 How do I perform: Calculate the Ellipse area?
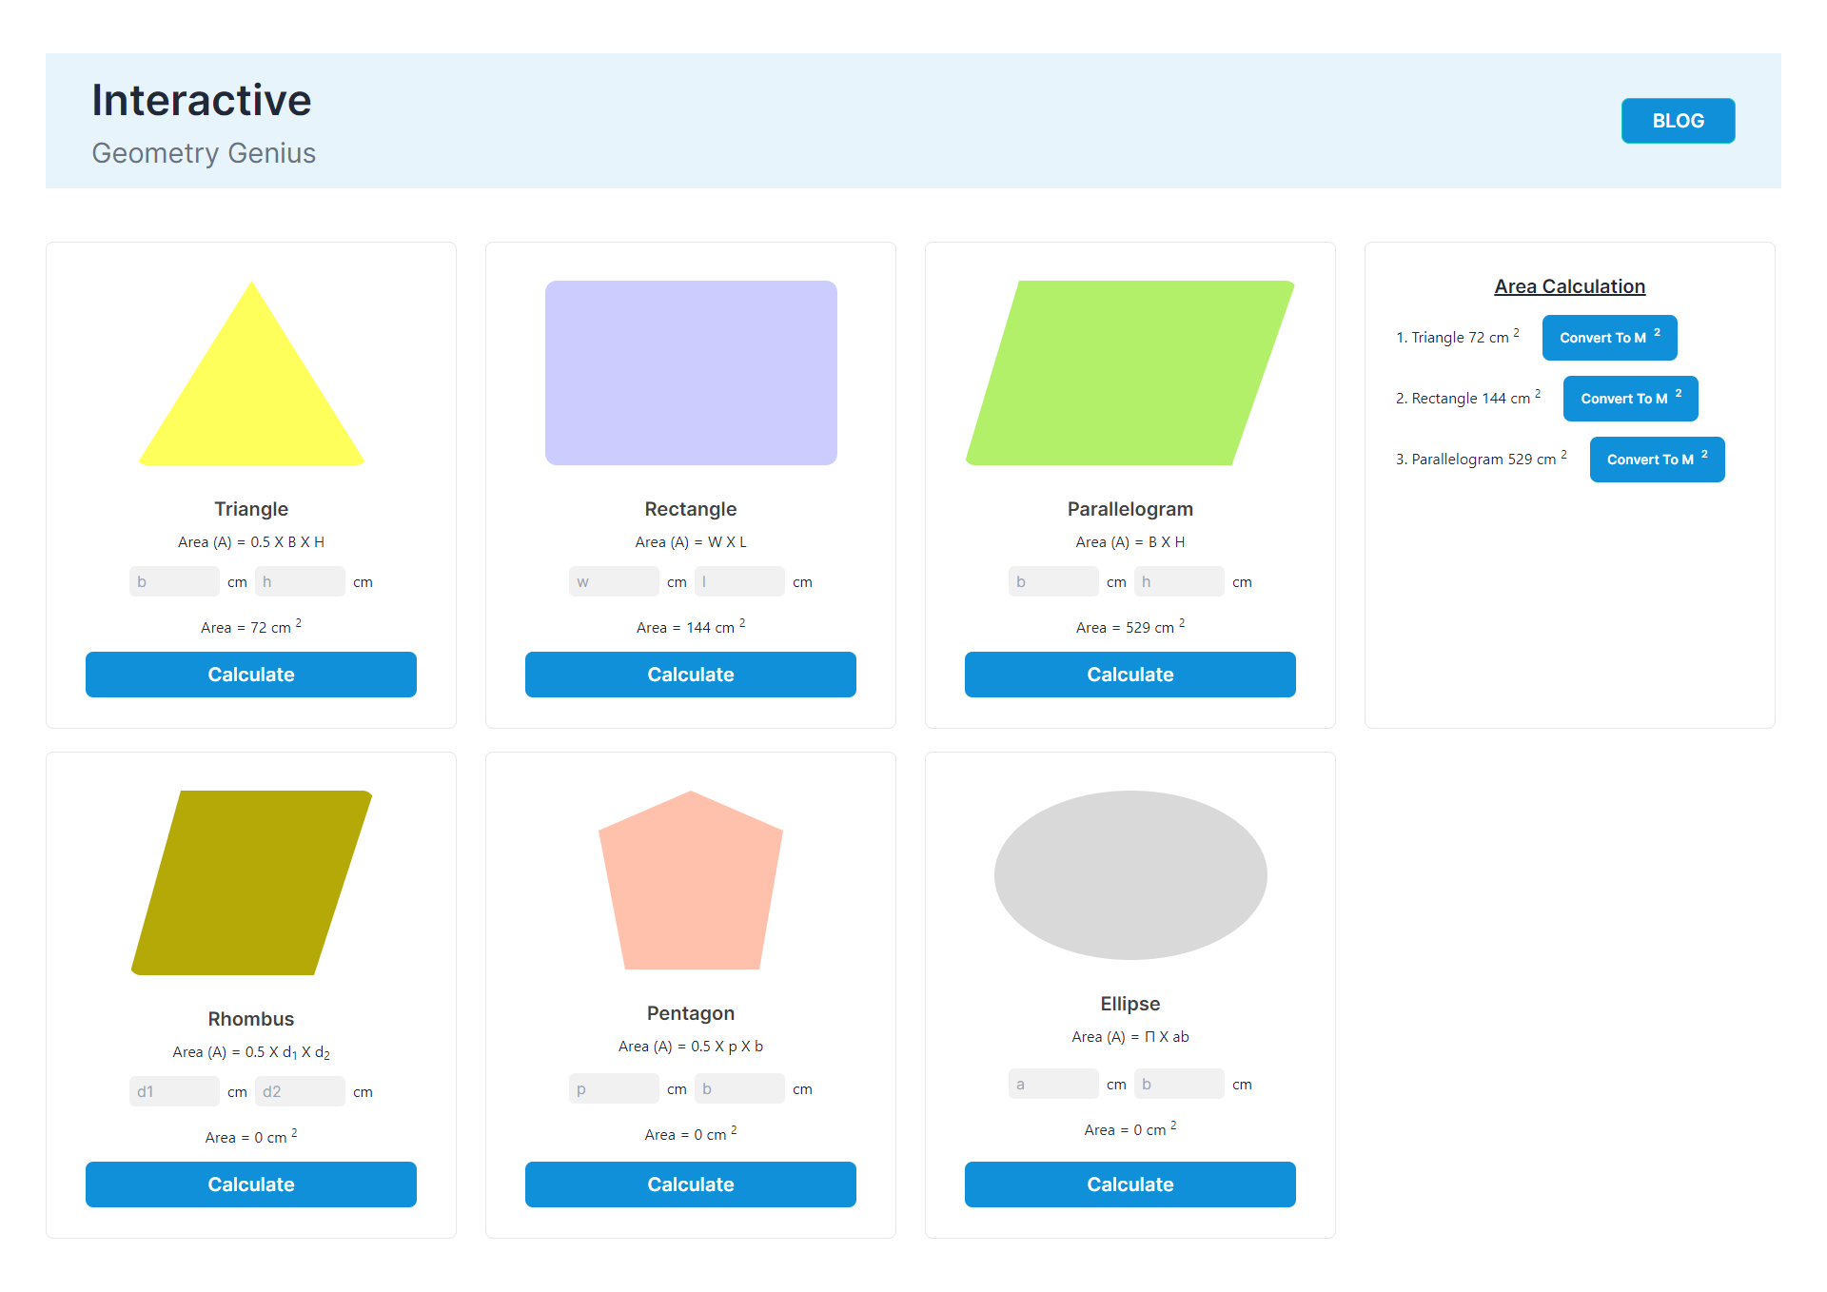coord(1130,1184)
